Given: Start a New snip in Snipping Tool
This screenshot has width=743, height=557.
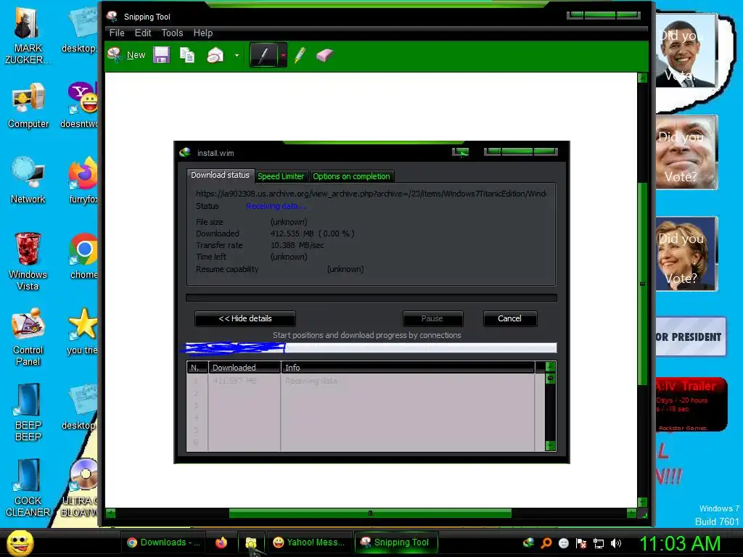Looking at the screenshot, I should (126, 55).
